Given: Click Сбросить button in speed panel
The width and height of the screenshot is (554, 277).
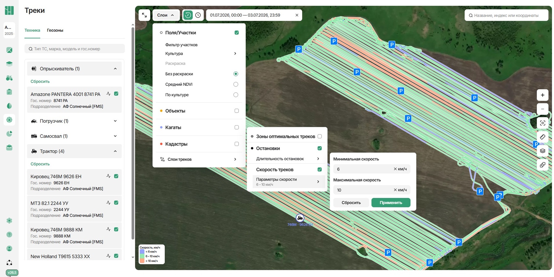Looking at the screenshot, I should coord(351,203).
